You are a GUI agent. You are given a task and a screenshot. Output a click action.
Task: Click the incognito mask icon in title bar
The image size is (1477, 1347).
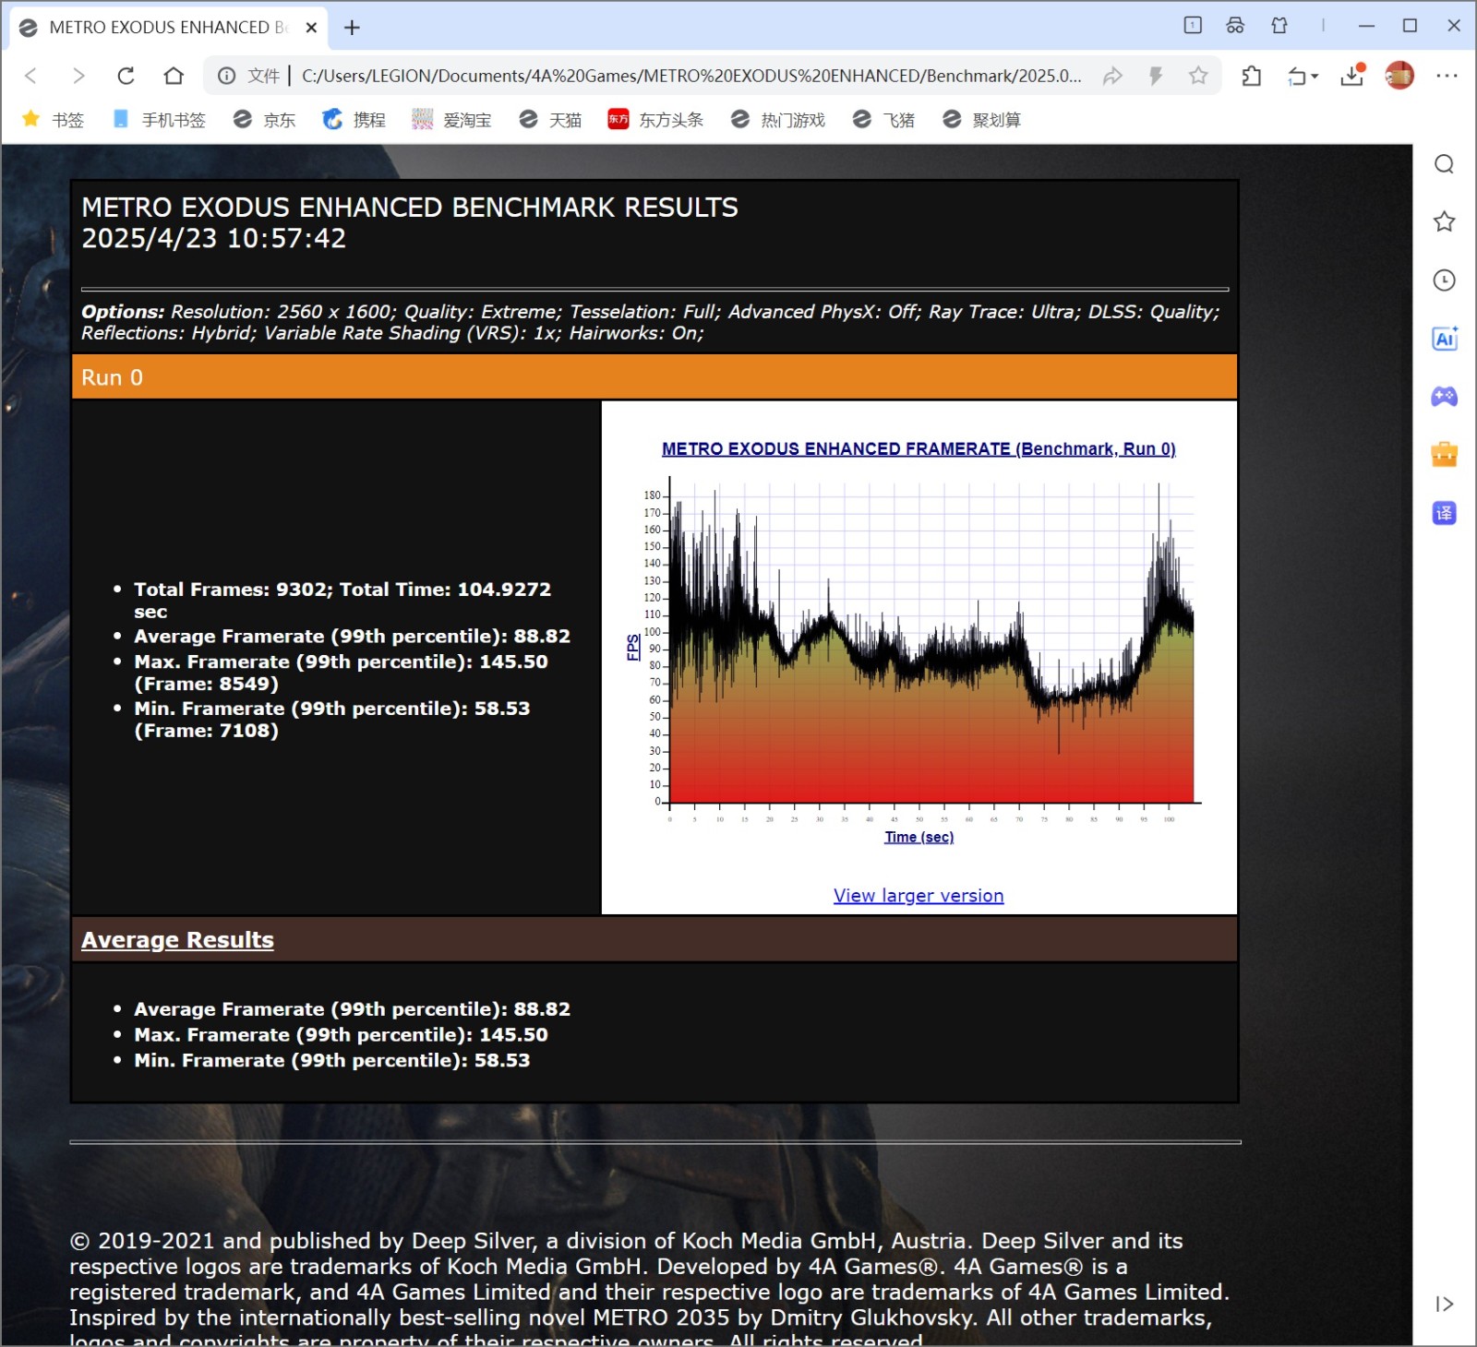1235,25
